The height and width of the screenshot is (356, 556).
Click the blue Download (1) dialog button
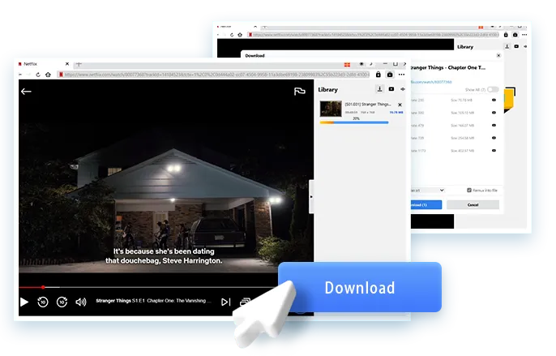426,205
